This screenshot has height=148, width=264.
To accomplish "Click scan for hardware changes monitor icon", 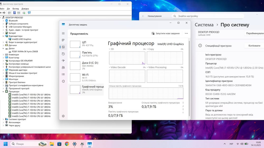I will point(29,13).
